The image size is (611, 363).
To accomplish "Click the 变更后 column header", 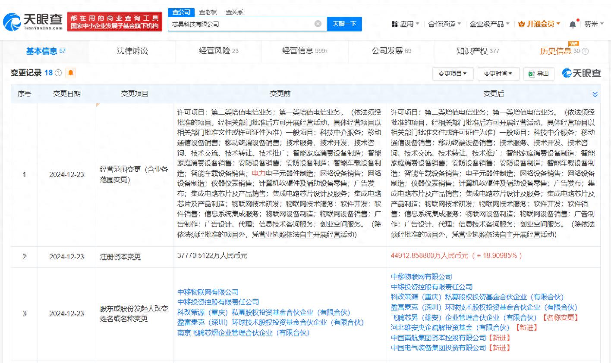I will [494, 93].
